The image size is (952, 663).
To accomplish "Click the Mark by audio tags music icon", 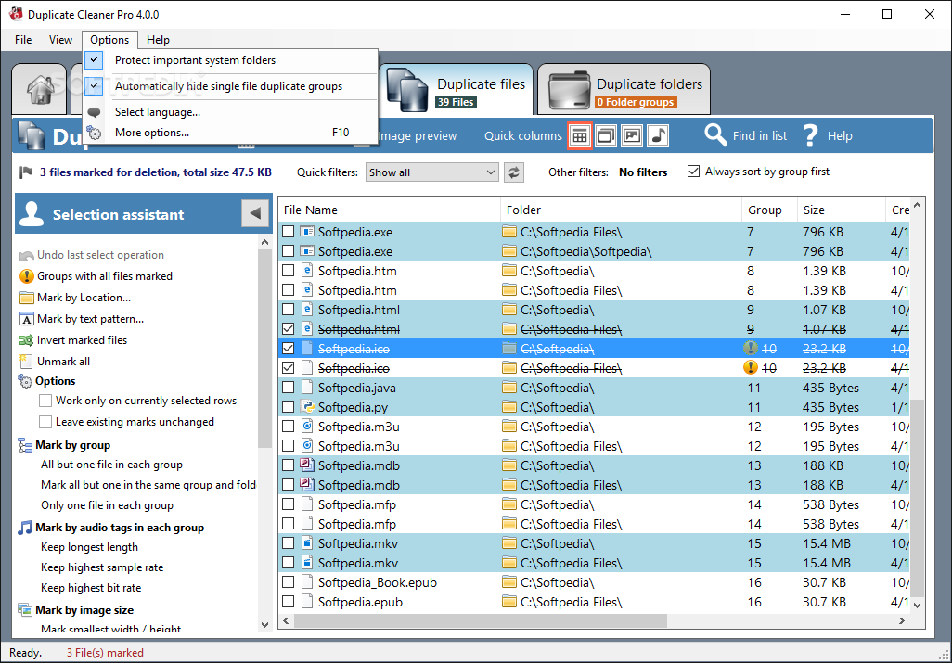I will click(25, 527).
